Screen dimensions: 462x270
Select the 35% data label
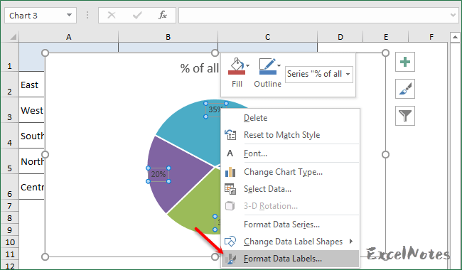[x=214, y=110]
